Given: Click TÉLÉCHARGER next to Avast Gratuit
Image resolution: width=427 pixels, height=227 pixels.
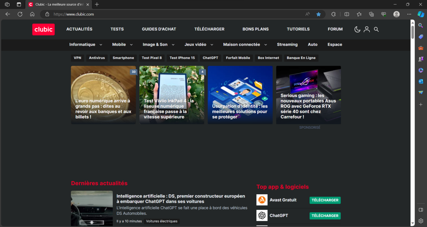Looking at the screenshot, I should [325, 200].
